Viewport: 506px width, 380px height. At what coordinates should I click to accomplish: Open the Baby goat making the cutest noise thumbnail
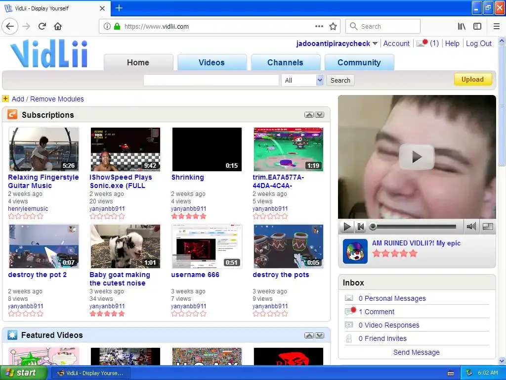click(x=126, y=246)
